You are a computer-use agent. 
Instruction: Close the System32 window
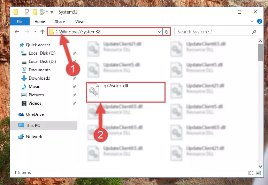(x=255, y=12)
